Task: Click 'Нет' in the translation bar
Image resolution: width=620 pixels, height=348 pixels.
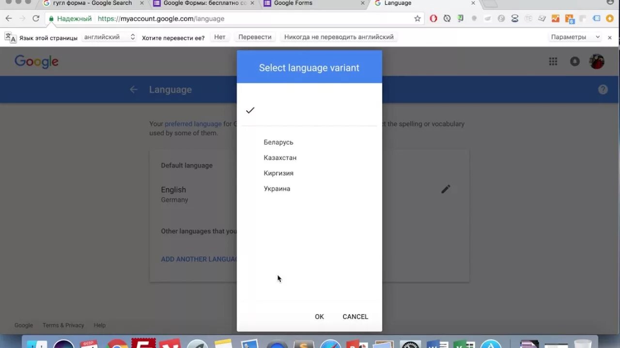Action: coord(220,37)
